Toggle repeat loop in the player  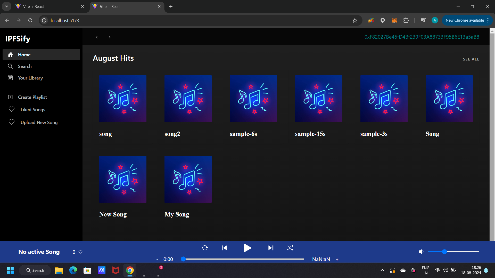[x=205, y=248]
